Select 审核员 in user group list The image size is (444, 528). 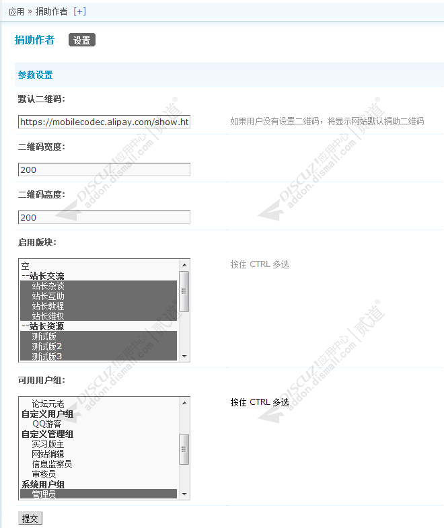coord(98,474)
